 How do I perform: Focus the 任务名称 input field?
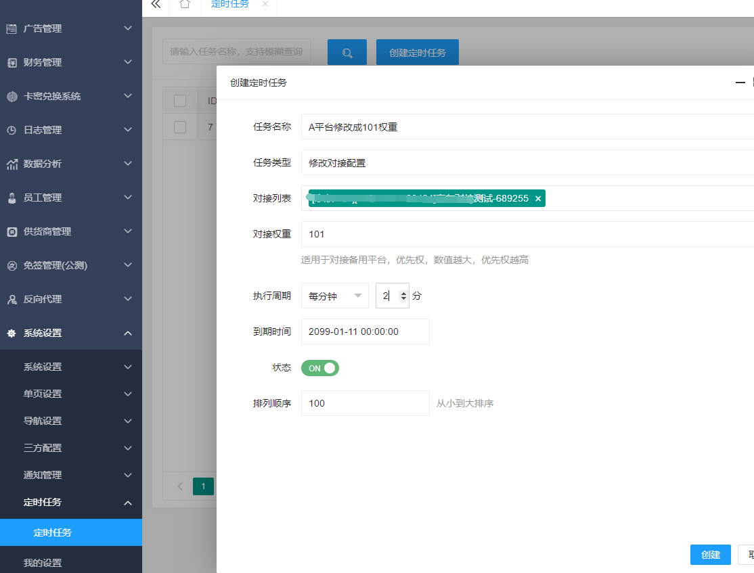tap(527, 127)
